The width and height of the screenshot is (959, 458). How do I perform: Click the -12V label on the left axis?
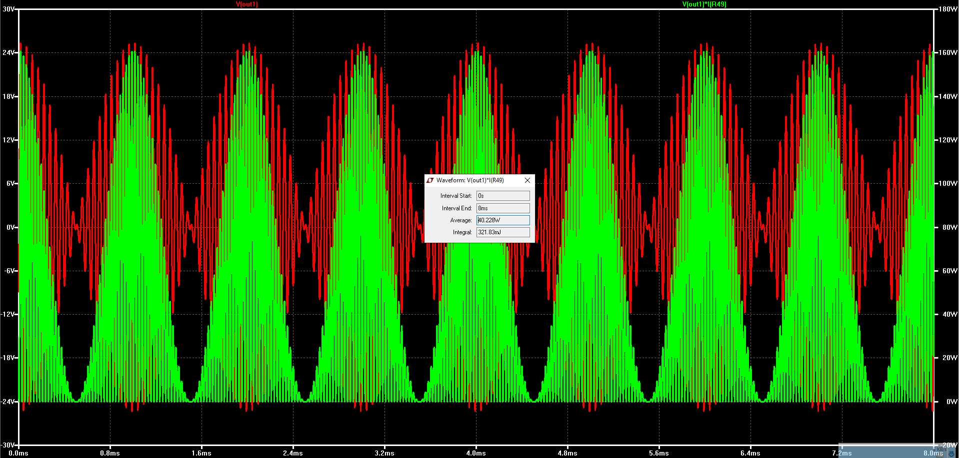[x=8, y=314]
